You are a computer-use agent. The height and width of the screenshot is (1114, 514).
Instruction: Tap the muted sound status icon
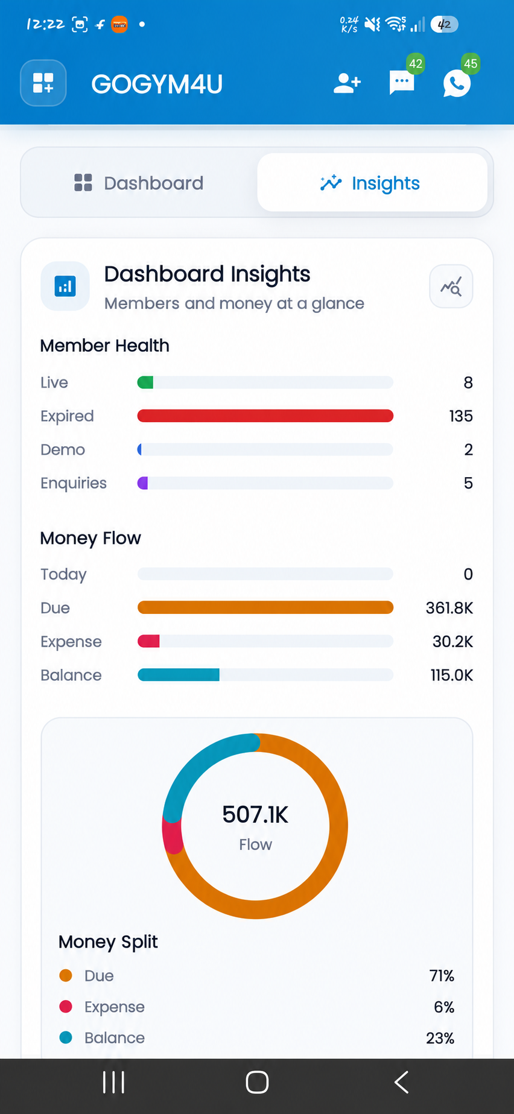(373, 24)
